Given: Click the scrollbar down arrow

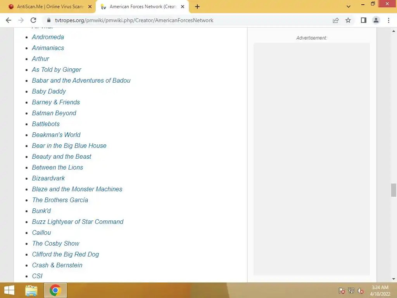Looking at the screenshot, I should click(394, 279).
